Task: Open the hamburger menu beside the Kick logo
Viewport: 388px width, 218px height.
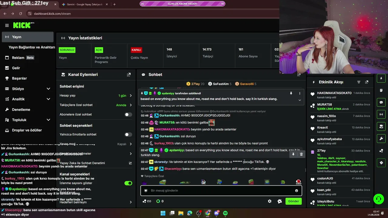Action: 7,25
